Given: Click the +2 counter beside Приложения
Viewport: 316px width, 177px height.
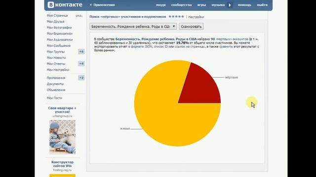Looking at the screenshot, I should 81,78.
